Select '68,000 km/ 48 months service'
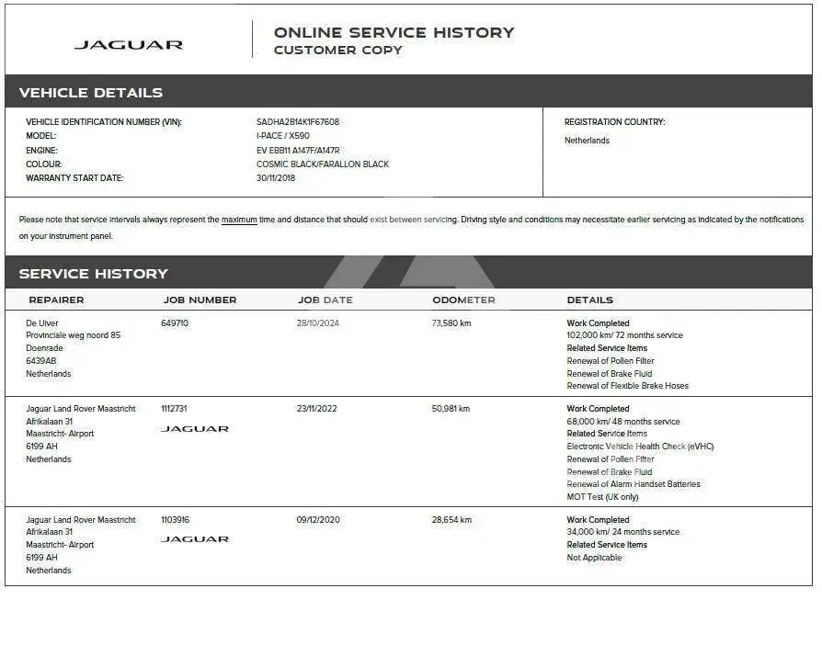This screenshot has height=645, width=822. [x=622, y=421]
